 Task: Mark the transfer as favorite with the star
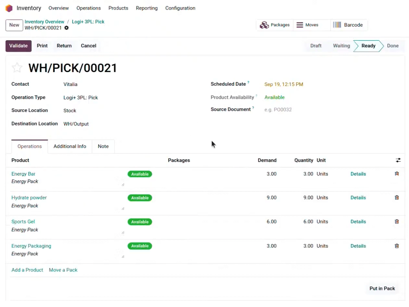pos(17,68)
